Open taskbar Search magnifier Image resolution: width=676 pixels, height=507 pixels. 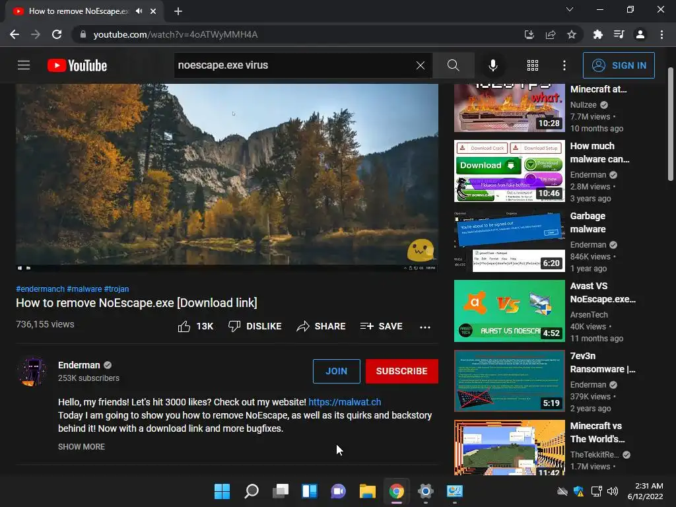click(x=252, y=491)
